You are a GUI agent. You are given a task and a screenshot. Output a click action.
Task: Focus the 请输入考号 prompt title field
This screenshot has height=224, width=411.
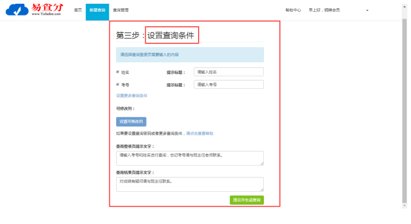(228, 84)
